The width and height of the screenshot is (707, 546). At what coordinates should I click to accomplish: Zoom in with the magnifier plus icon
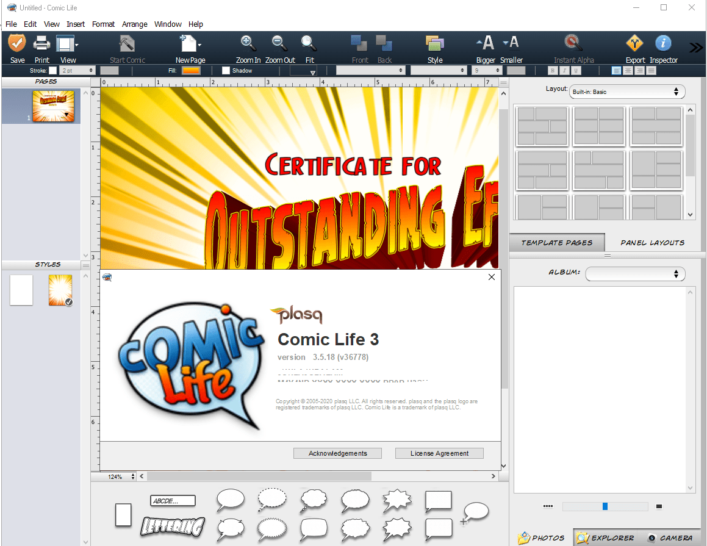point(248,43)
